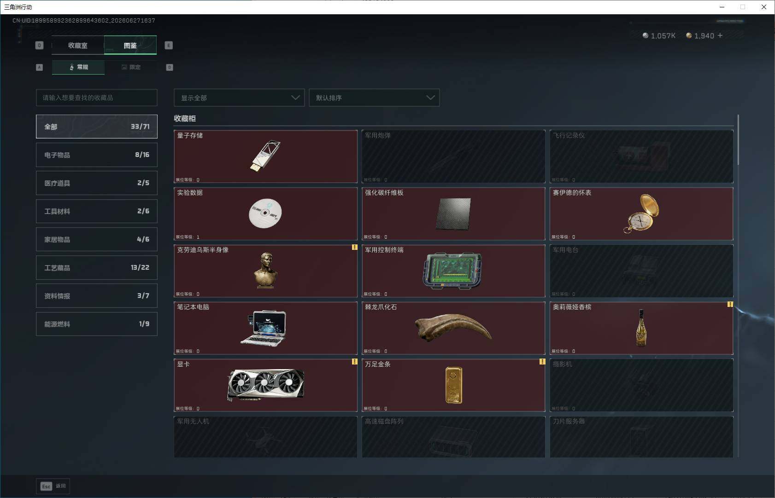Open the locked 刀片服务器 card
This screenshot has width=775, height=498.
coord(641,437)
